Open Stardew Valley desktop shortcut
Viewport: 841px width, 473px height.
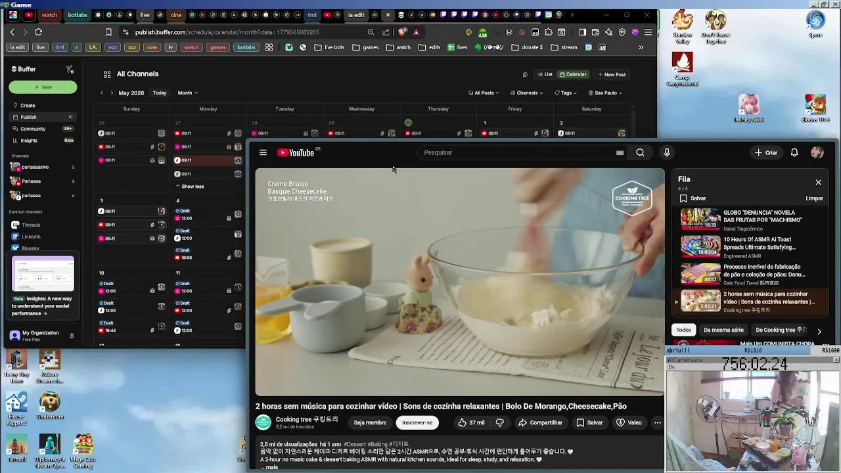pos(683,28)
